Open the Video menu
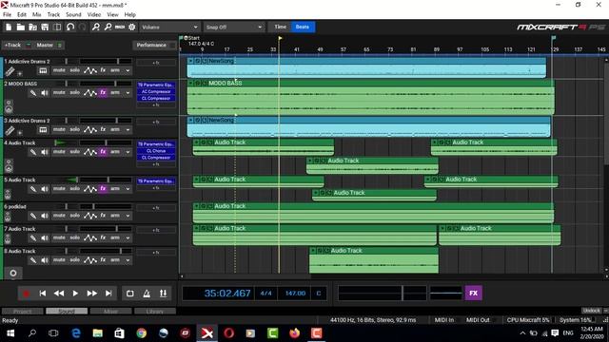 coord(93,14)
